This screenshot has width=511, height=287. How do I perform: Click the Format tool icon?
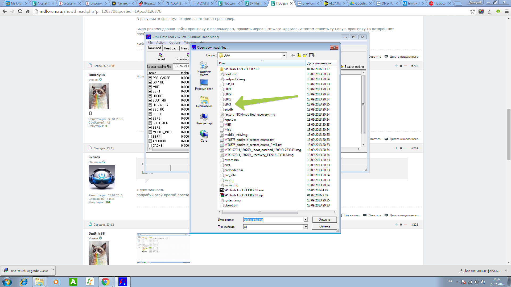point(161,55)
